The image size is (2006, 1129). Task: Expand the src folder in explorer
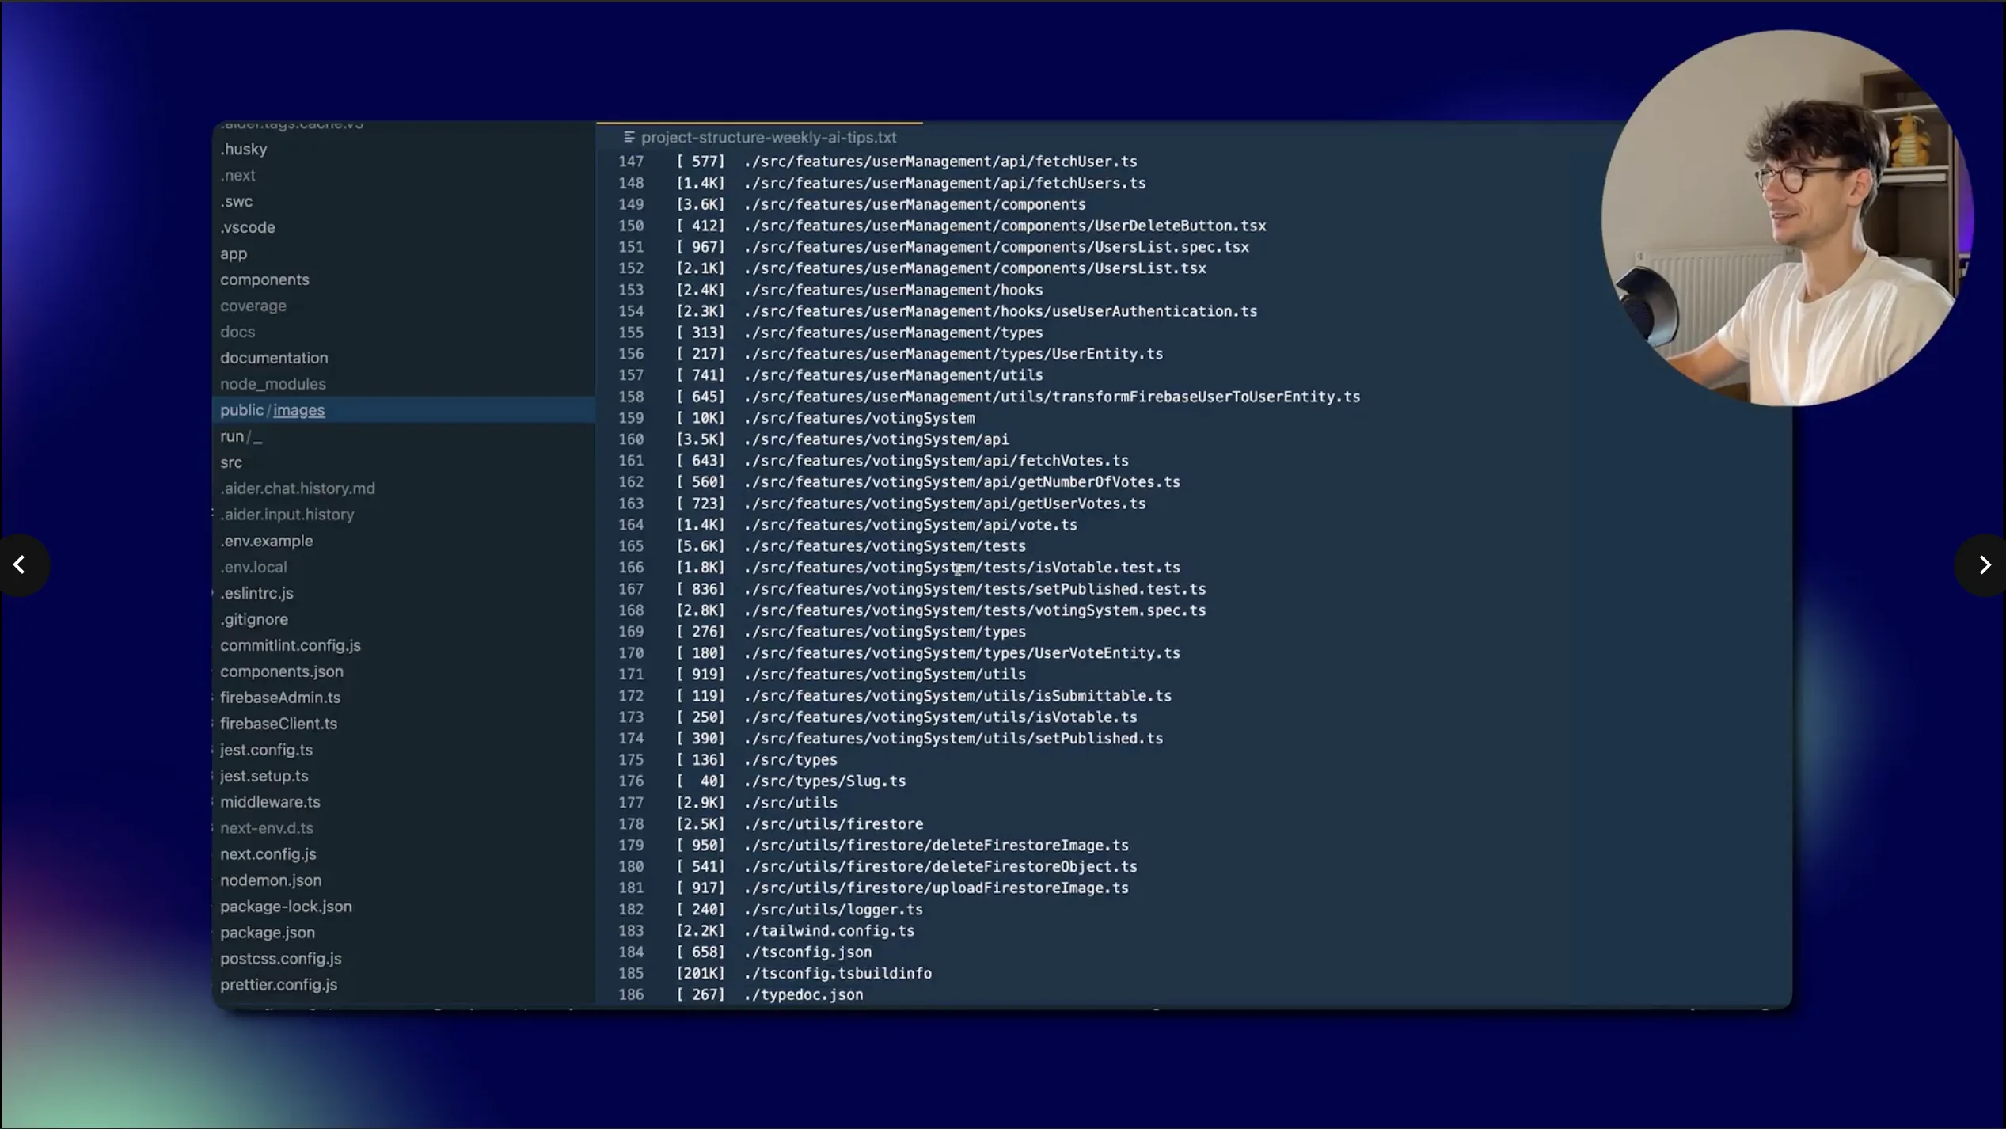[231, 462]
